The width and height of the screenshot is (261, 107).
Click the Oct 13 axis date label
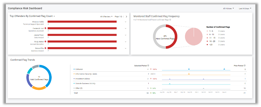(x=204, y=92)
